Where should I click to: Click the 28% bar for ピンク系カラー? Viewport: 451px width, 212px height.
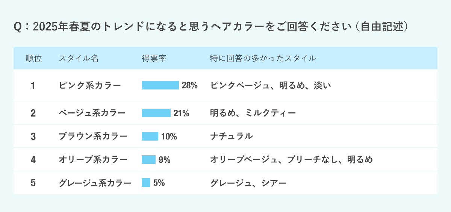pyautogui.click(x=160, y=85)
